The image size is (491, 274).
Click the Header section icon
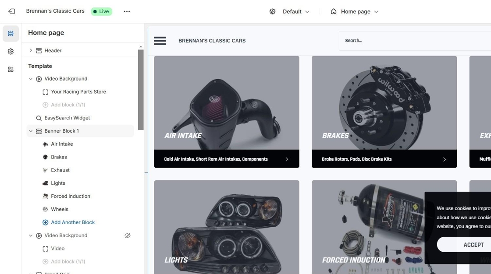click(x=39, y=51)
